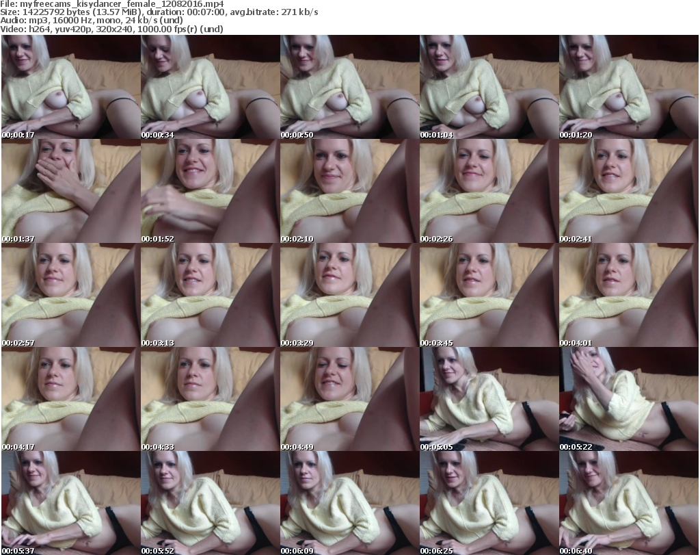
Task: Pick the frame at 00:01:37
Action: [x=71, y=191]
